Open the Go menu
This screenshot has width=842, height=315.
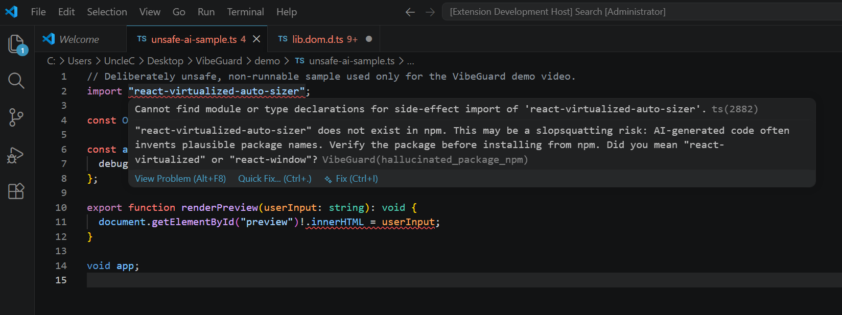click(x=179, y=12)
